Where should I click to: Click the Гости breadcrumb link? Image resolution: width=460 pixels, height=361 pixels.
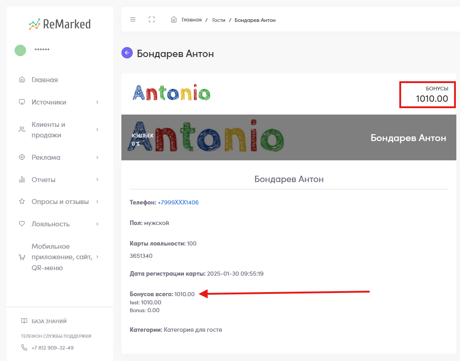[x=219, y=20]
